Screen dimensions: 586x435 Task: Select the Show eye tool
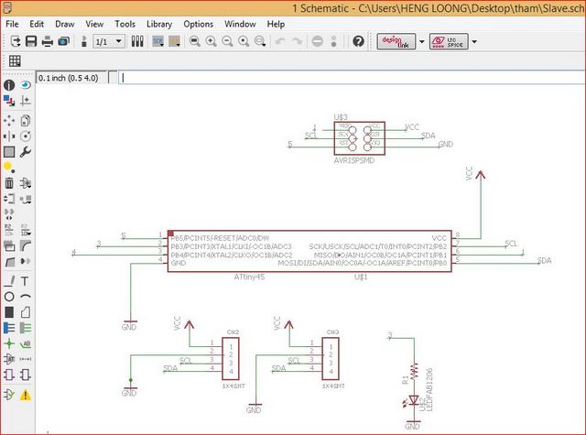26,85
